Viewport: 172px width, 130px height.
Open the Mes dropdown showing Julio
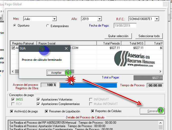click(x=54, y=19)
